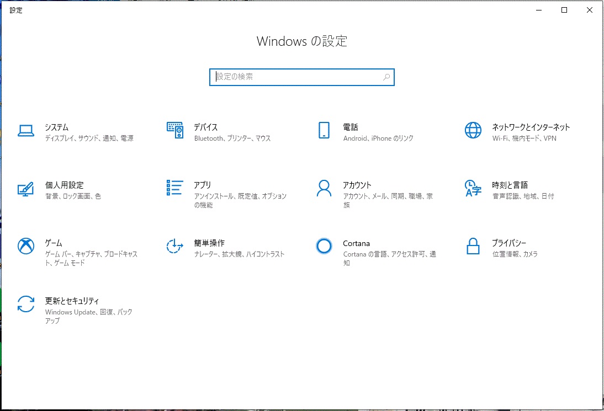Image resolution: width=604 pixels, height=411 pixels.
Task: Click description ディスプレイ、サウンド、通知、電源
Action: pyautogui.click(x=89, y=138)
